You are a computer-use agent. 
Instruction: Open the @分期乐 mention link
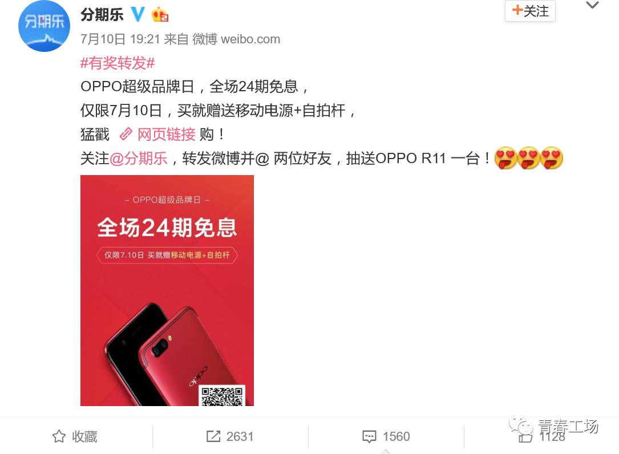coord(138,159)
